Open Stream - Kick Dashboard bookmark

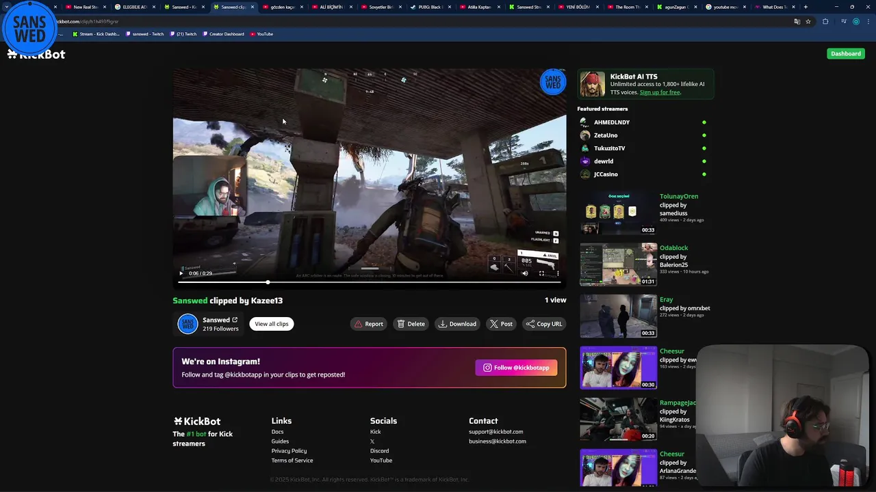[96, 34]
